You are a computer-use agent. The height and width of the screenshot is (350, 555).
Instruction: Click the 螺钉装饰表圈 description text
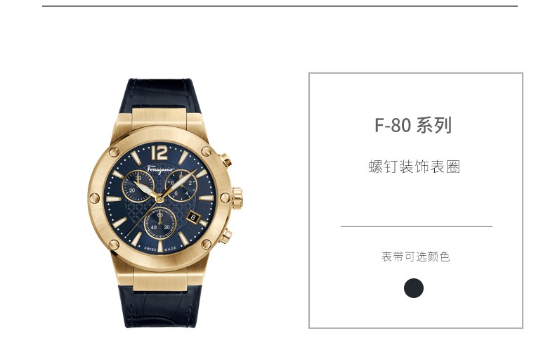click(x=414, y=167)
